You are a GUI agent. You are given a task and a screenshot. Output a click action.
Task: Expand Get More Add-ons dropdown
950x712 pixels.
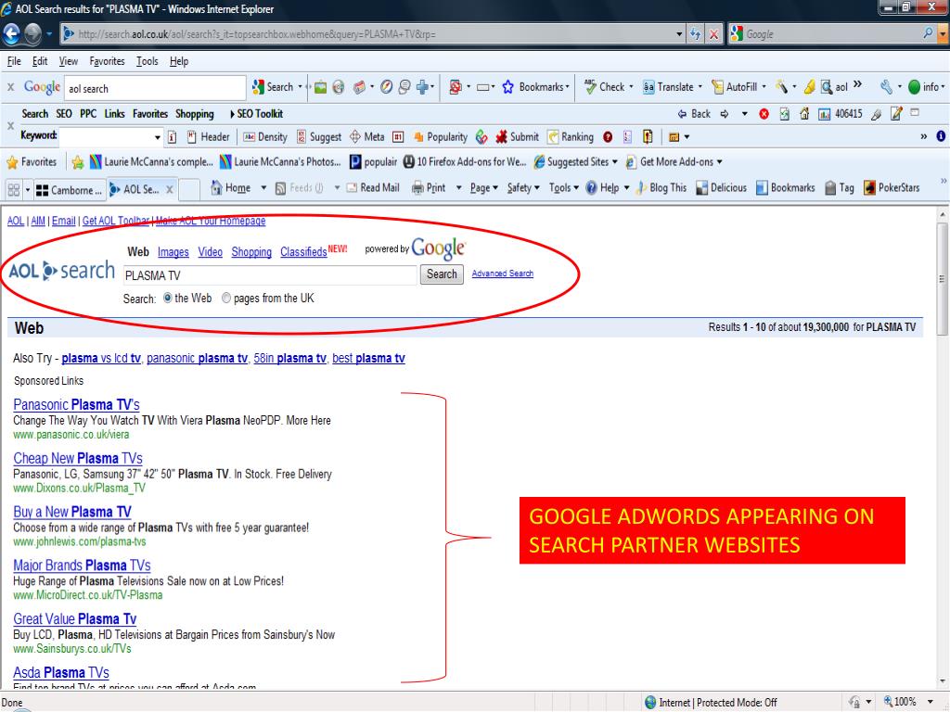719,162
